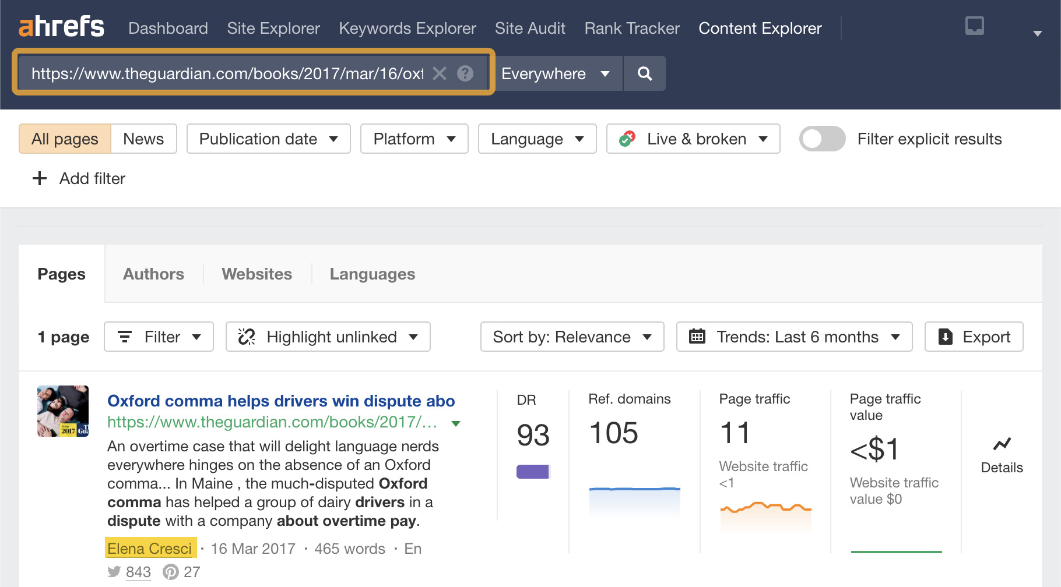Click the Export download icon
Viewport: 1061px width, 587px height.
(x=944, y=337)
